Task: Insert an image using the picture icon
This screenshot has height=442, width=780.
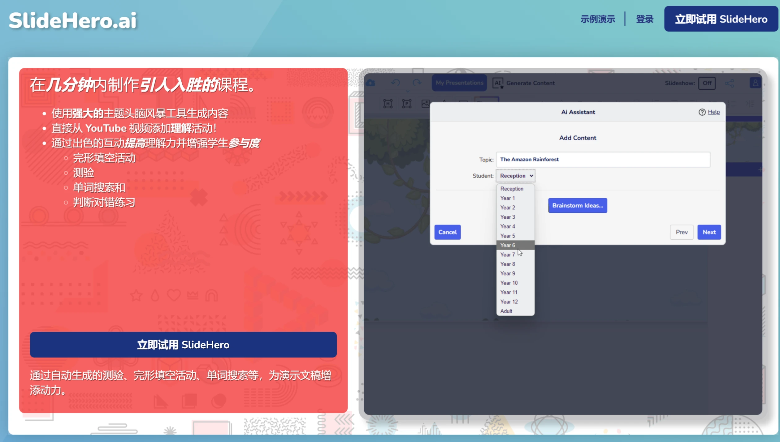Action: point(425,104)
